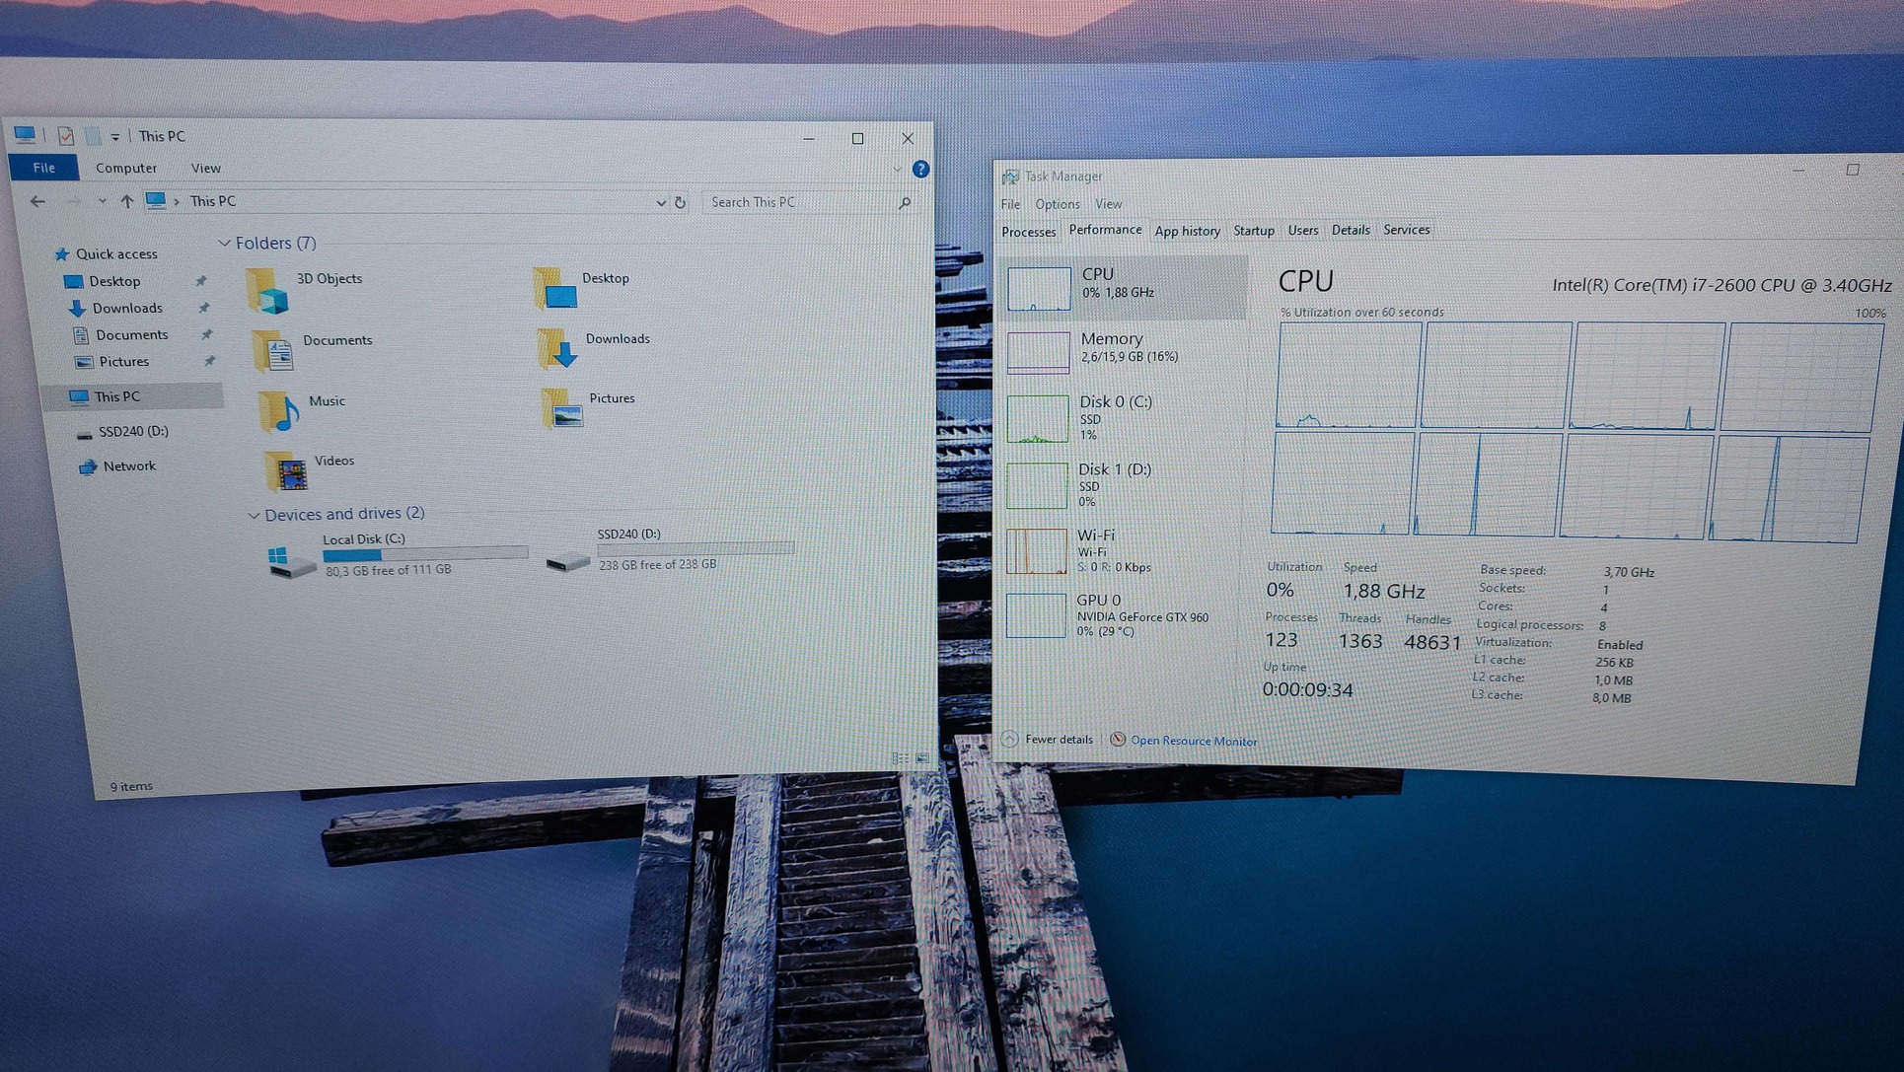Click the Up arrow navigation icon
This screenshot has width=1904, height=1072.
pos(126,201)
